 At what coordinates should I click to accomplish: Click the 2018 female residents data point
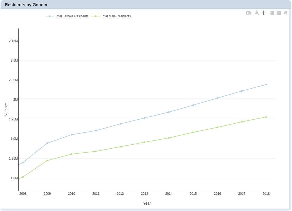(266, 85)
